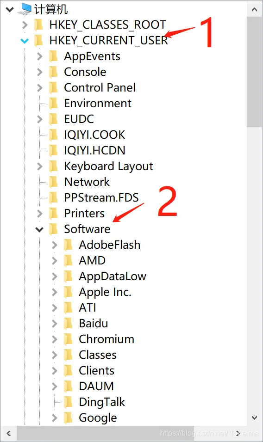Select the Software folder icon

click(x=53, y=229)
